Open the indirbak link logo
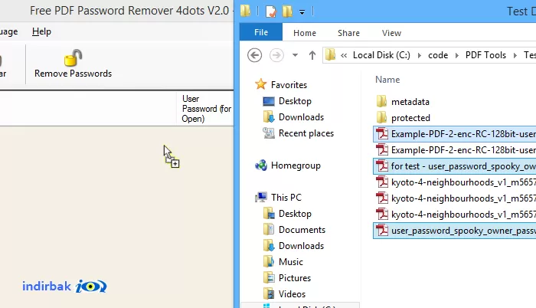Screen dimensions: 536x308 (x=64, y=286)
